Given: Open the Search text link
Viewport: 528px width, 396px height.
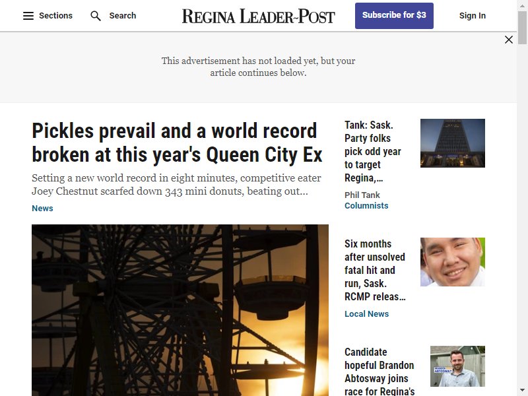Looking at the screenshot, I should tap(123, 16).
